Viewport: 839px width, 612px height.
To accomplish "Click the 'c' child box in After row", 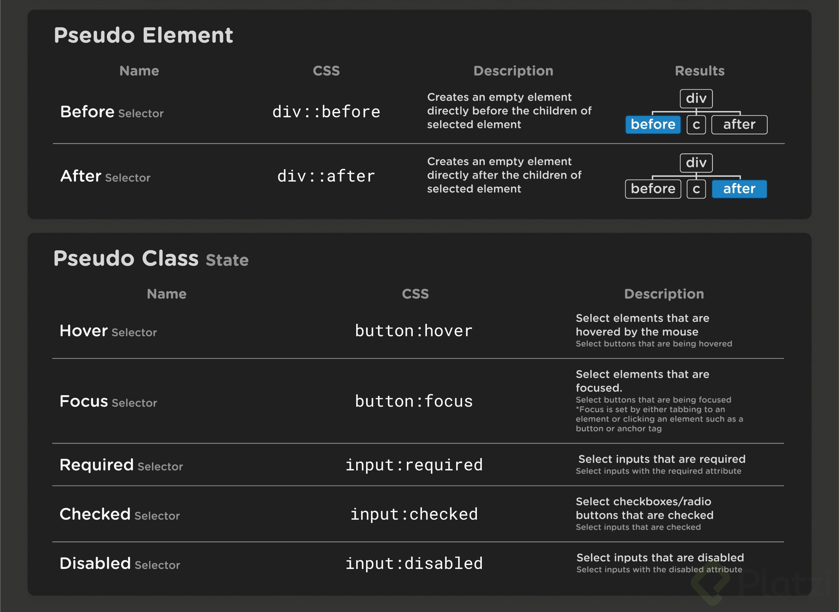I will [x=696, y=189].
